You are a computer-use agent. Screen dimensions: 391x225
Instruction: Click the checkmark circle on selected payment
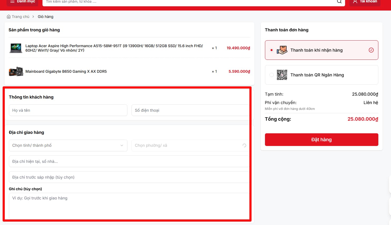pyautogui.click(x=371, y=50)
